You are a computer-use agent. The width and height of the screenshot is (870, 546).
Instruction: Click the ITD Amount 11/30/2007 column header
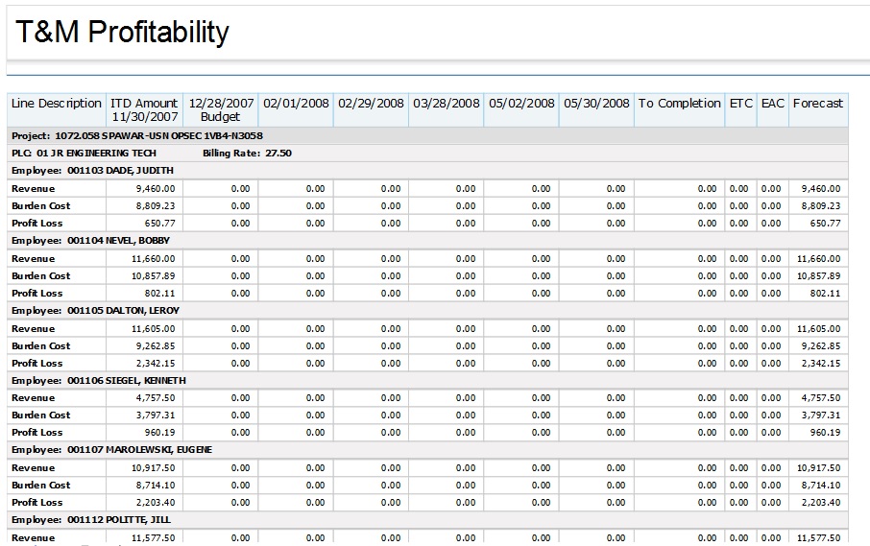pyautogui.click(x=144, y=109)
